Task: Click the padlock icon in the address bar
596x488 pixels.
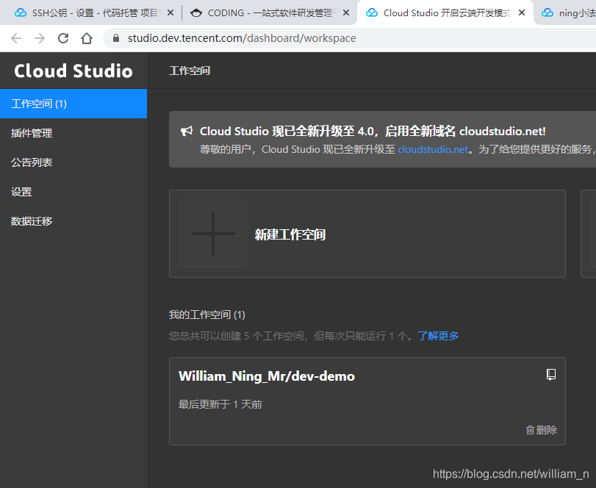Action: pos(116,38)
